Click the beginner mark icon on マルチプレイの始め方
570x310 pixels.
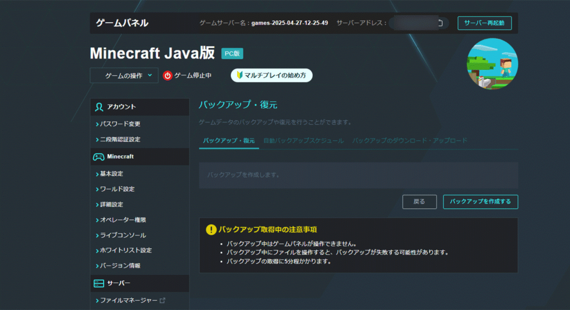coord(239,75)
